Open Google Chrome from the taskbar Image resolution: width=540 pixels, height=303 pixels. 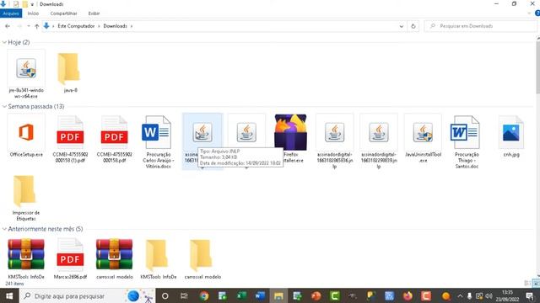204,295
